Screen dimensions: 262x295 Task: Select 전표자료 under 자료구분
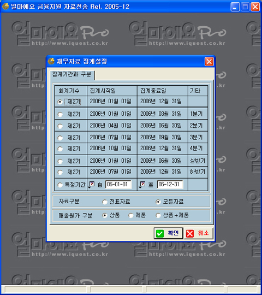tap(104, 202)
